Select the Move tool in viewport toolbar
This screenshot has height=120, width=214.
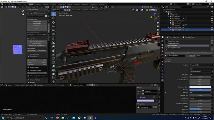coord(53,22)
